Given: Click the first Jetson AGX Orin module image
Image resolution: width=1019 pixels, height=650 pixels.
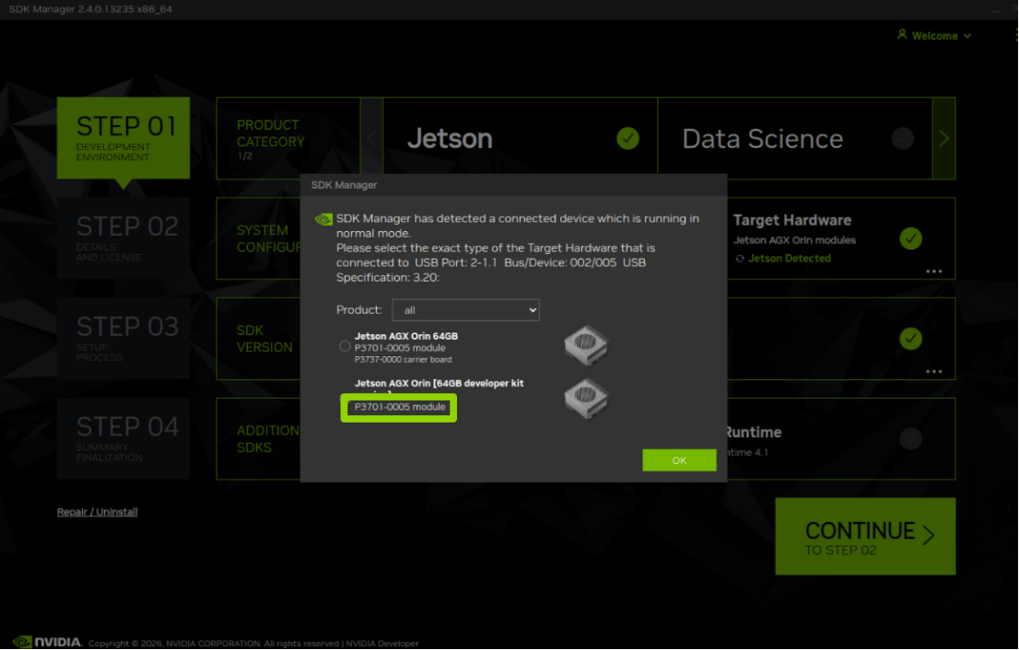Looking at the screenshot, I should click(585, 345).
